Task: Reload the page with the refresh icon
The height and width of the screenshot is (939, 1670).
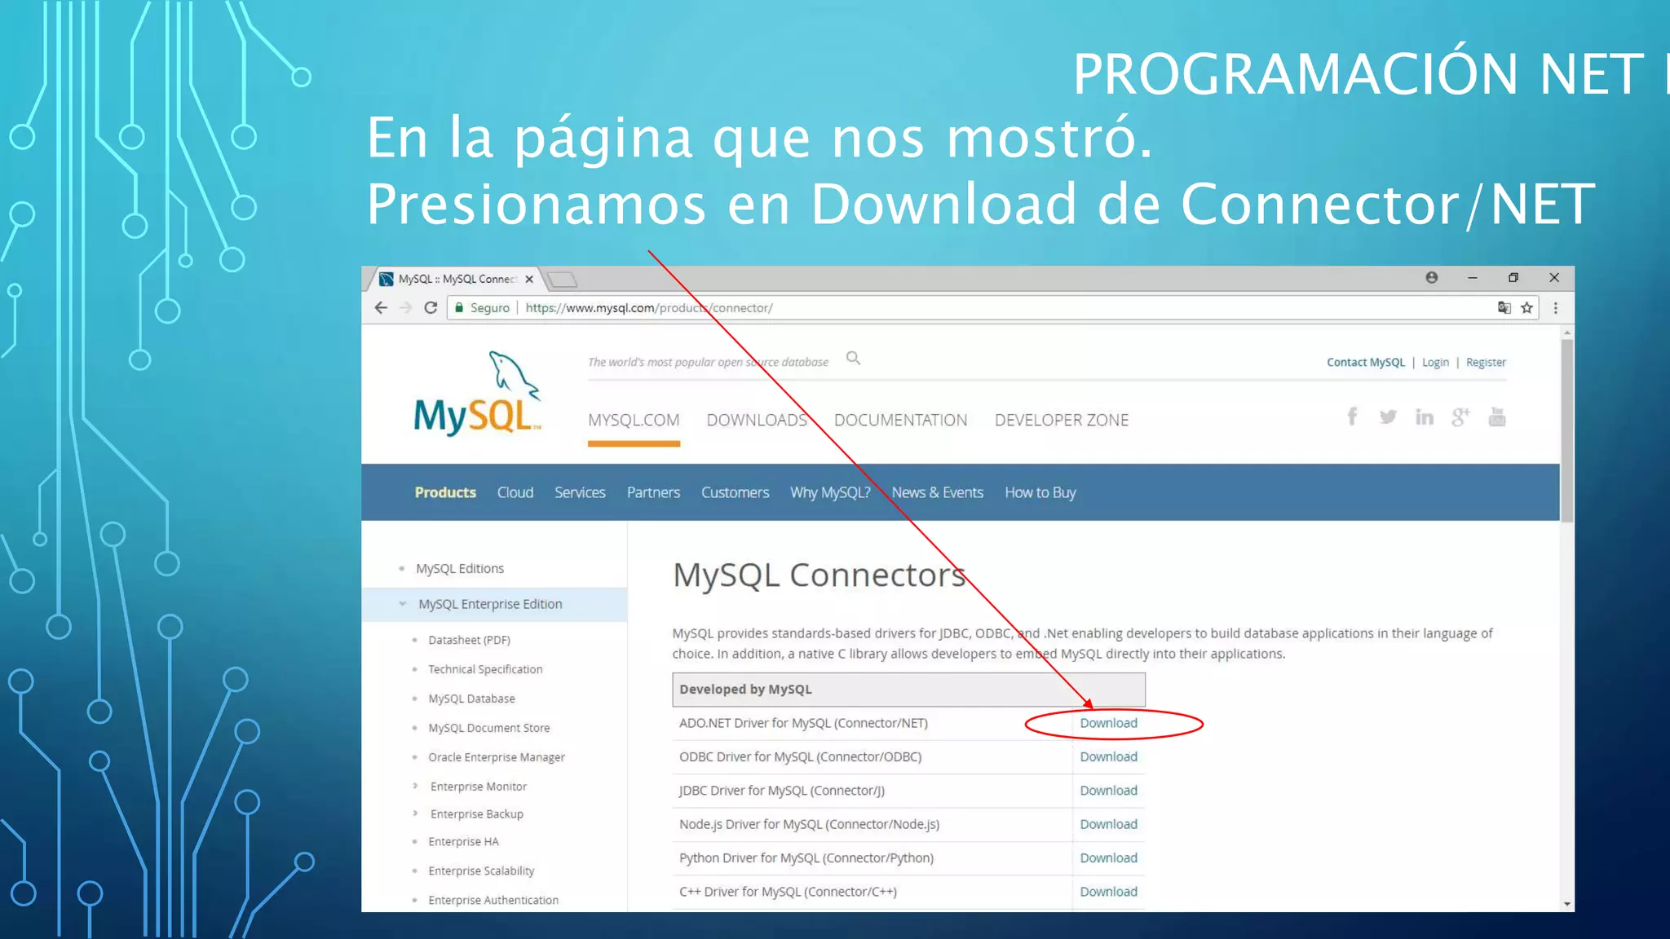Action: click(431, 307)
